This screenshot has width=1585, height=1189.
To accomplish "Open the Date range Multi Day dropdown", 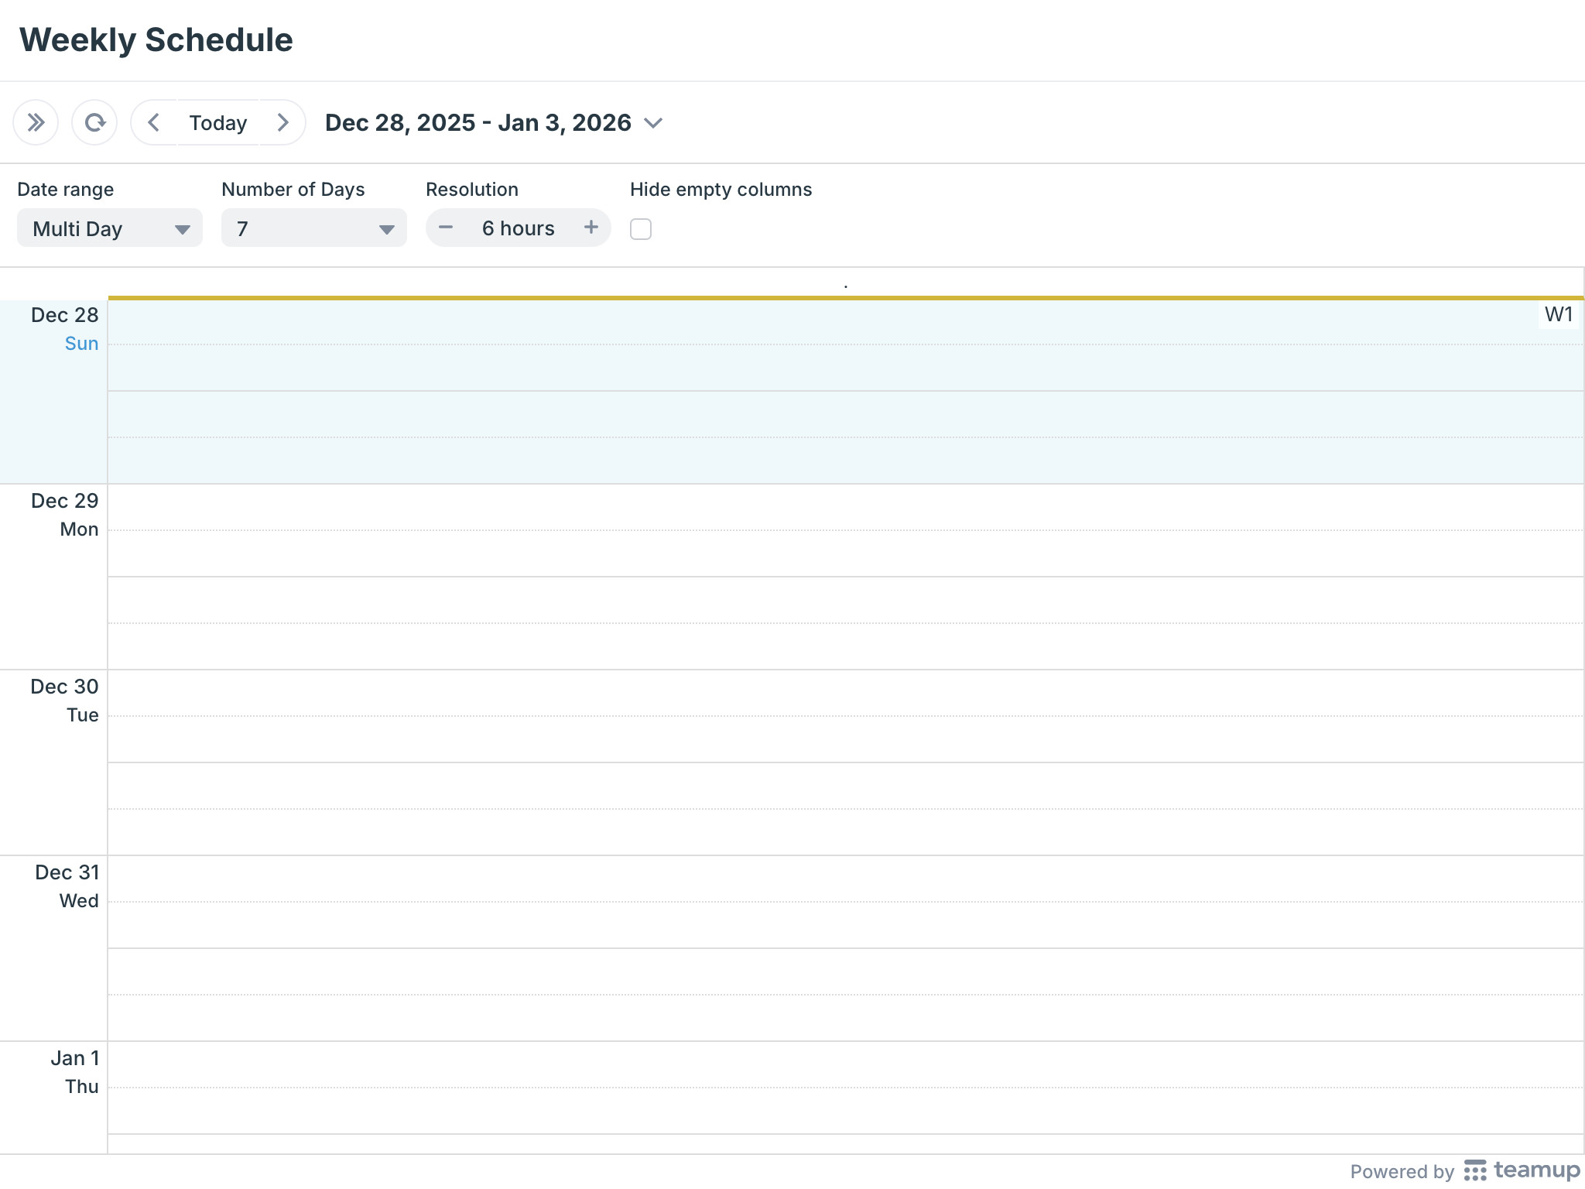I will (110, 228).
